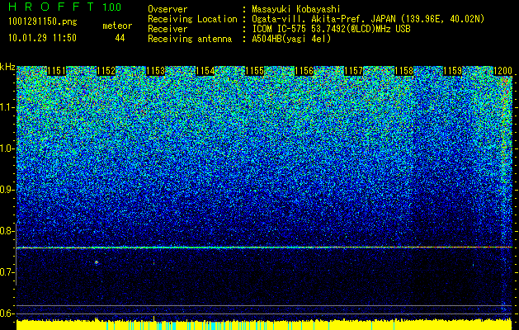The image size is (519, 330).
Task: Click the 1.0.0 version number
Action: 112,7
